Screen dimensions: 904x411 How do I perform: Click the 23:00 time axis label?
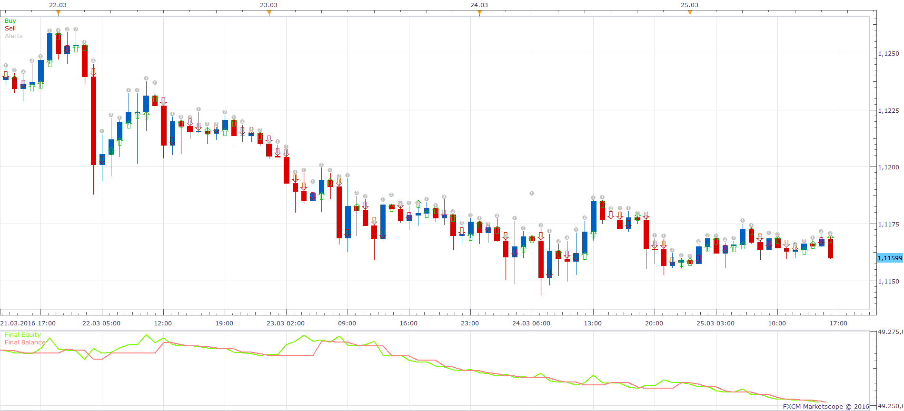pos(470,323)
